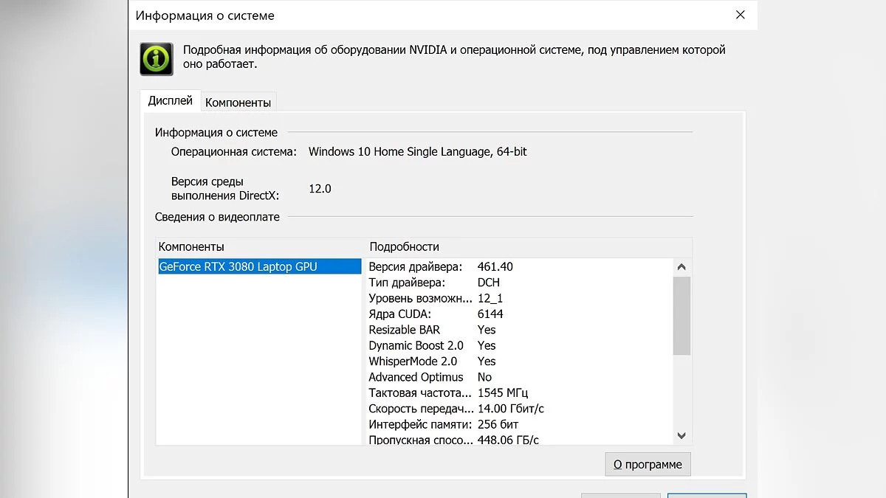Click the details list scrollbar thumb

pyautogui.click(x=681, y=316)
